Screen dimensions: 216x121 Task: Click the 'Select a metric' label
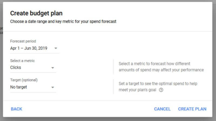coord(22,61)
